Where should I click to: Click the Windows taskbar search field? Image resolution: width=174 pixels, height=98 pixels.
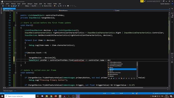click(20, 96)
